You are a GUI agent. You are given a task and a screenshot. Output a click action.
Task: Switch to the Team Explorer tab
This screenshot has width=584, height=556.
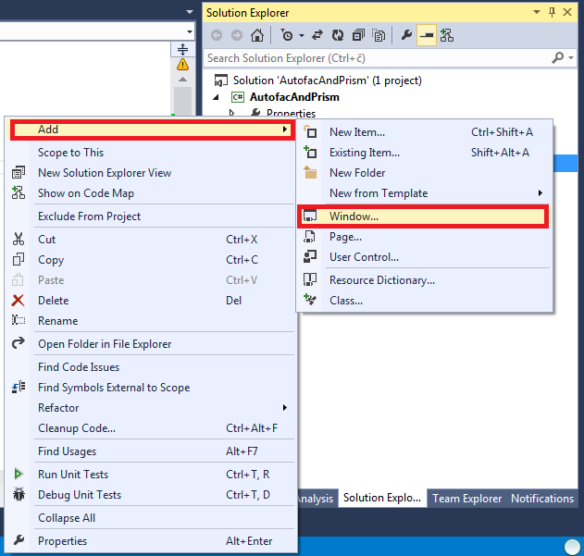pyautogui.click(x=466, y=499)
